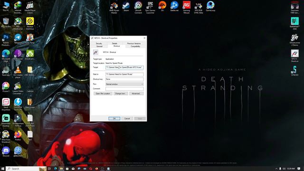The width and height of the screenshot is (304, 171).
Task: Select the Norton Antivirus icon
Action: pos(30,24)
